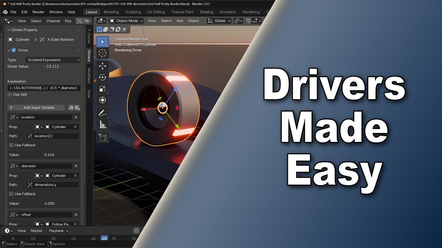This screenshot has width=442, height=248.
Task: Select the Rotate tool
Action: click(x=103, y=77)
